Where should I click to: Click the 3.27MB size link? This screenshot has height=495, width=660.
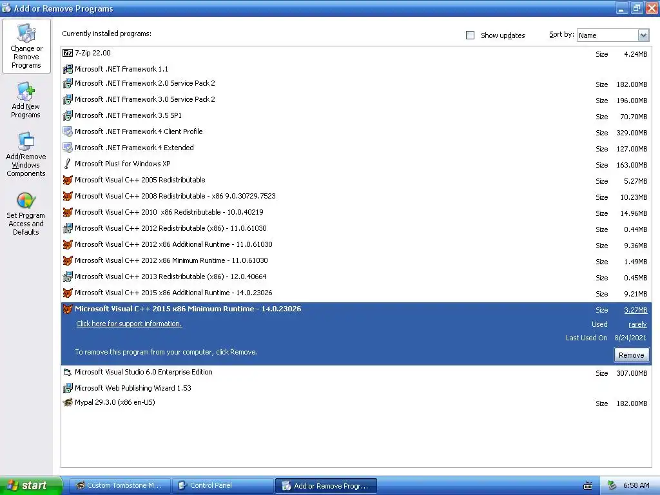point(636,310)
